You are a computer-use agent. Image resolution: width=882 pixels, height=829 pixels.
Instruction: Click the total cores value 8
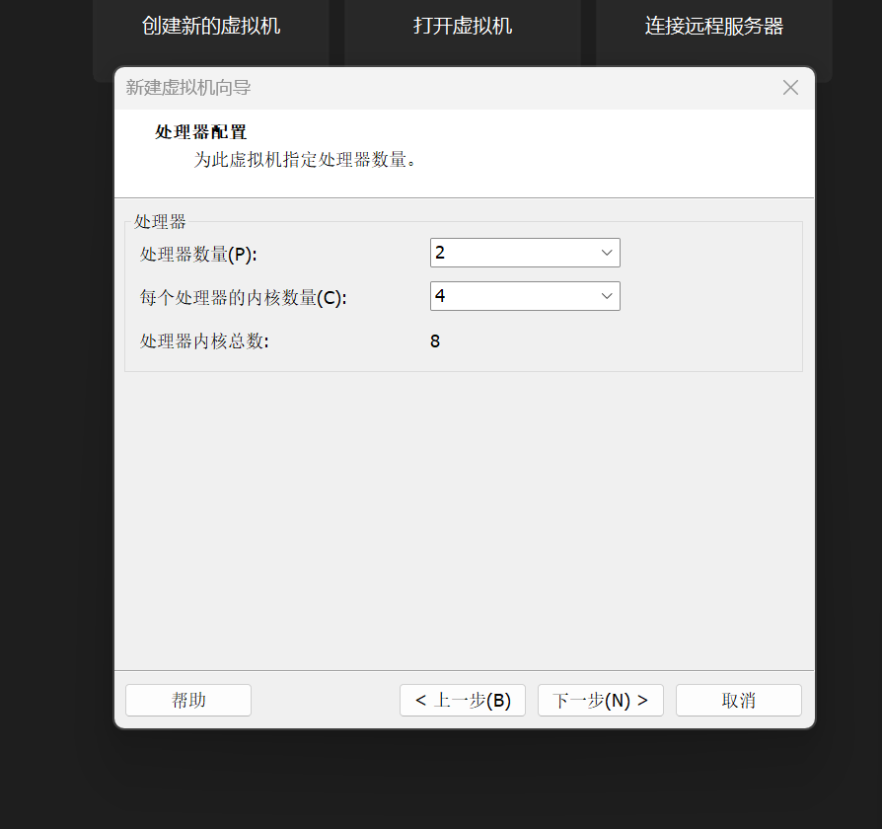(x=435, y=341)
